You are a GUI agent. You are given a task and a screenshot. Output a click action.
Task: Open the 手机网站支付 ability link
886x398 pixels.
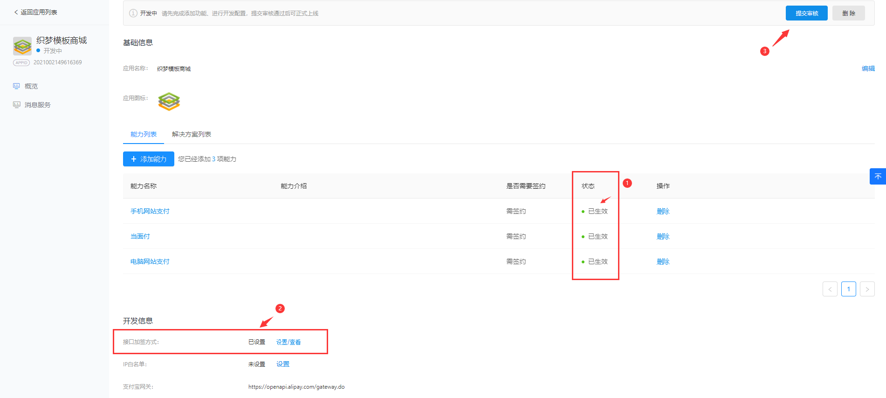tap(150, 211)
